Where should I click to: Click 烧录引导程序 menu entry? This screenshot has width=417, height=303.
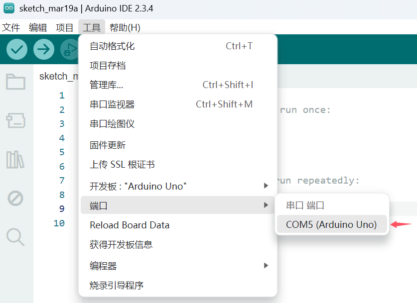pos(117,286)
